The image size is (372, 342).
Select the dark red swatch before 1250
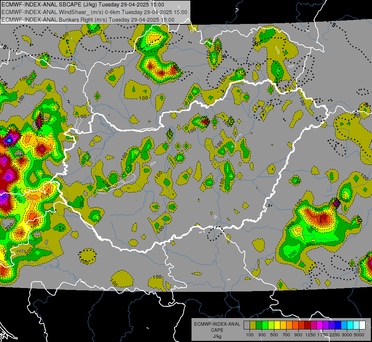point(307,325)
